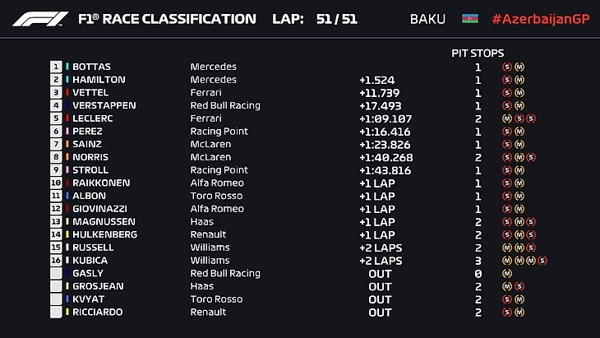
Task: Click the Azerbaijan flag icon
Action: coord(469,18)
